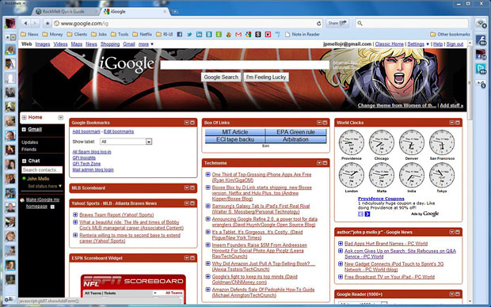Viewport: 491px width, 307px height.
Task: Click previous ad arrow in World Clocks
Action: pos(361,214)
